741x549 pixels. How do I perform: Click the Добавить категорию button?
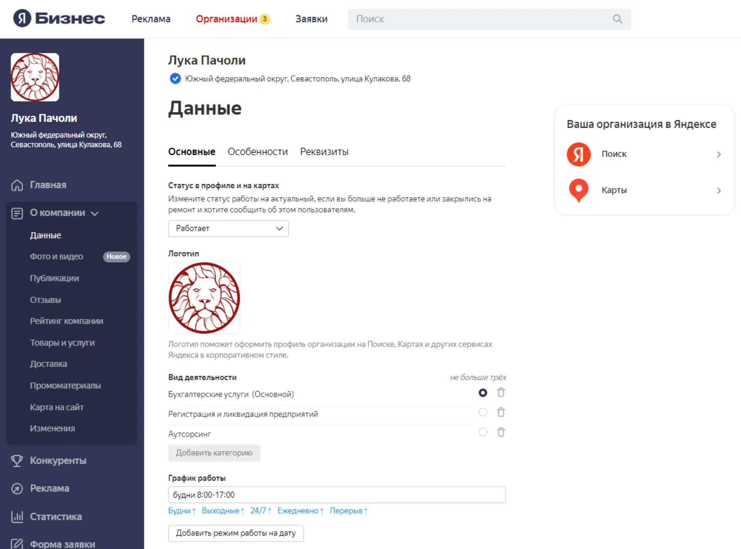[214, 453]
